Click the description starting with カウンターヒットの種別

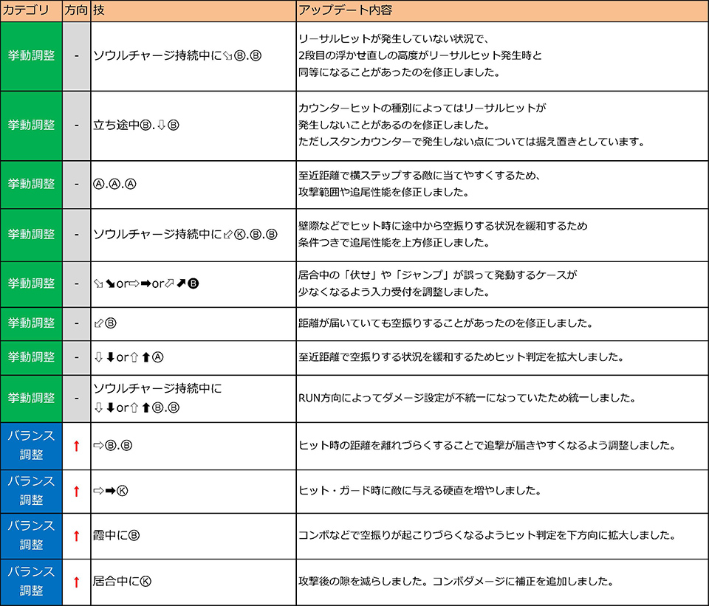pos(471,125)
